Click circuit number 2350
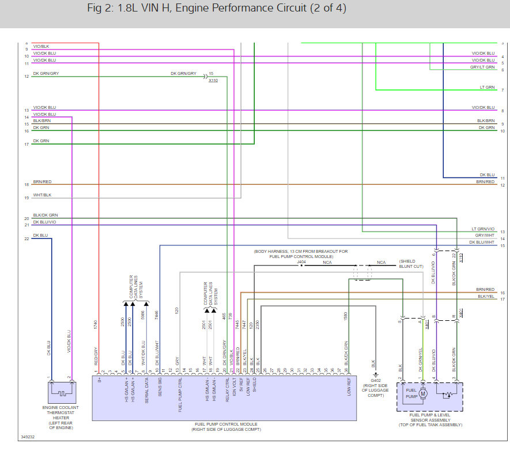Viewport: 510px width, 451px height. 258,324
